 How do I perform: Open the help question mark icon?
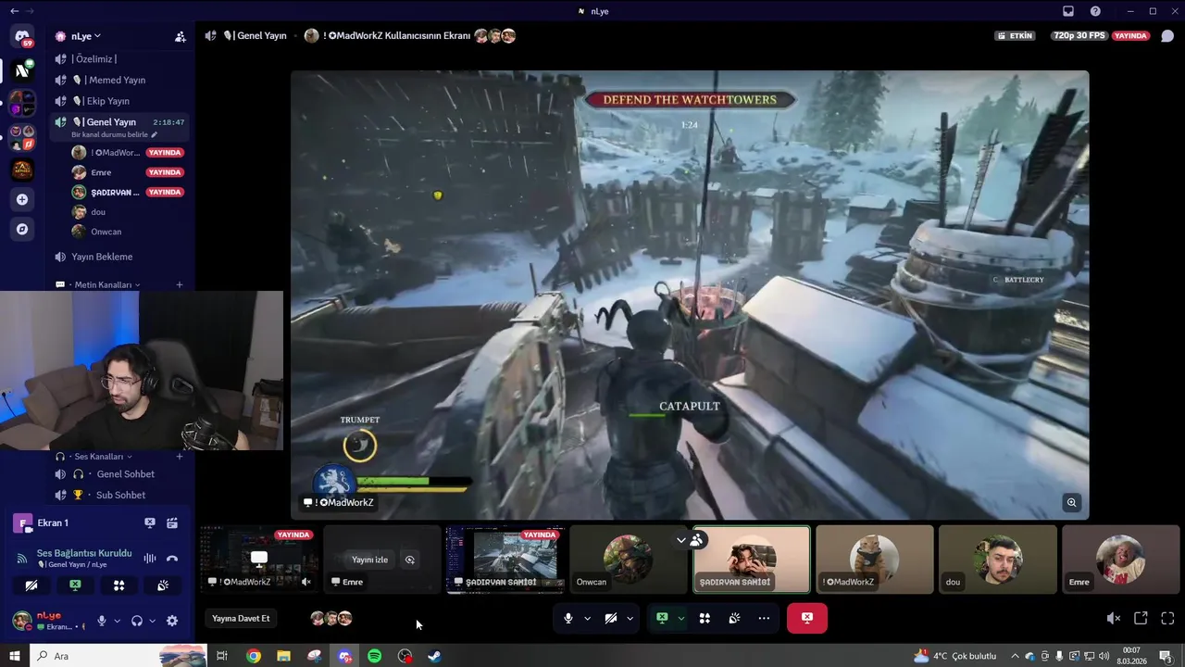[x=1096, y=11]
